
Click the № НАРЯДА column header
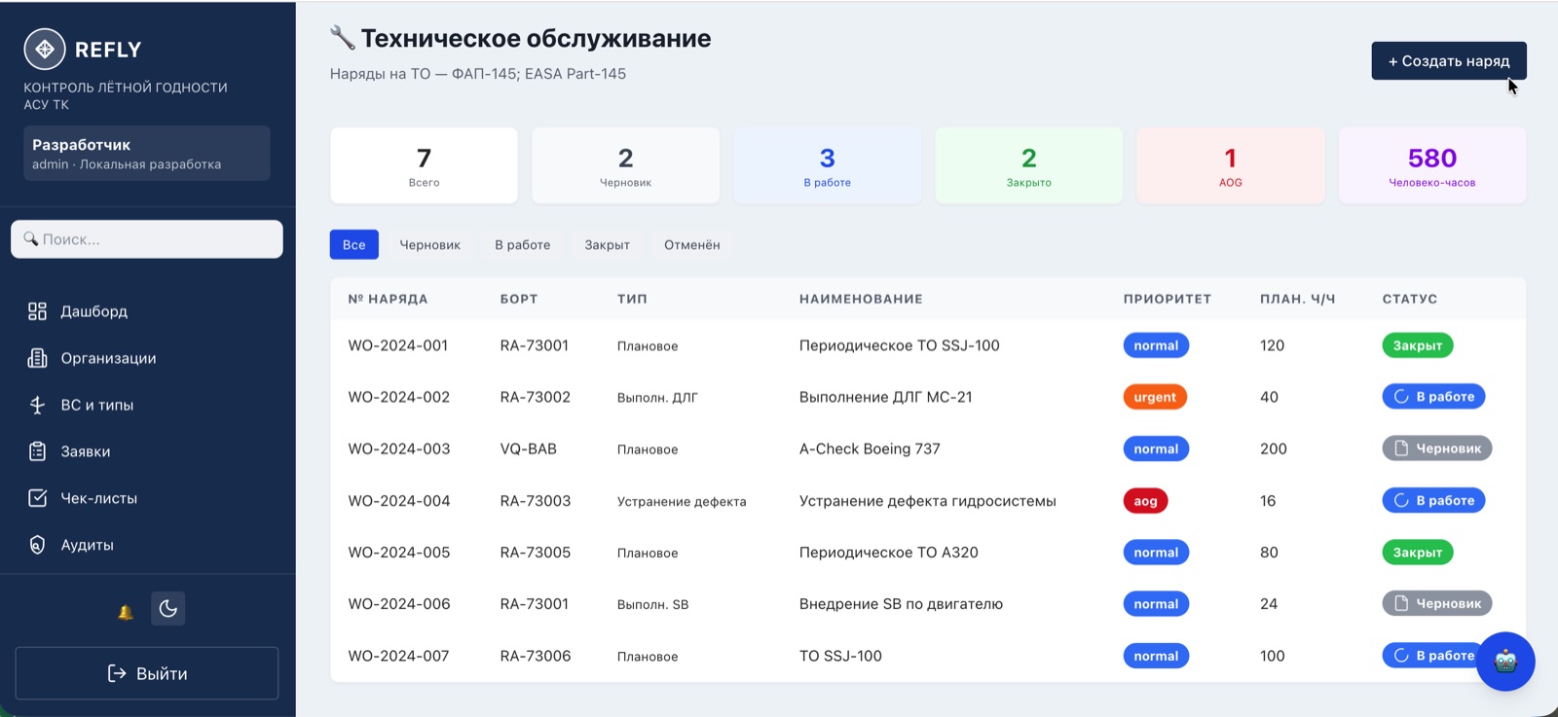coord(388,299)
